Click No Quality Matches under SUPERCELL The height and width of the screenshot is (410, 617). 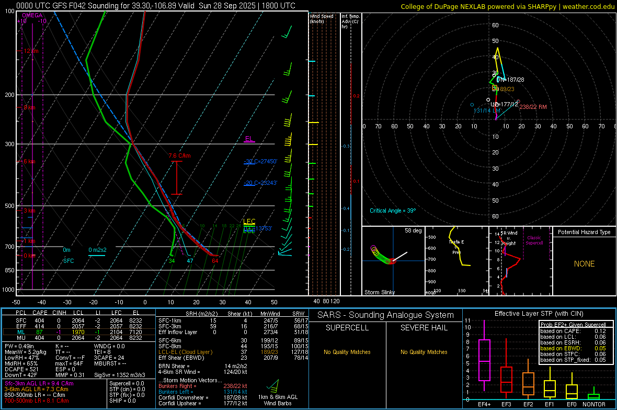(347, 352)
